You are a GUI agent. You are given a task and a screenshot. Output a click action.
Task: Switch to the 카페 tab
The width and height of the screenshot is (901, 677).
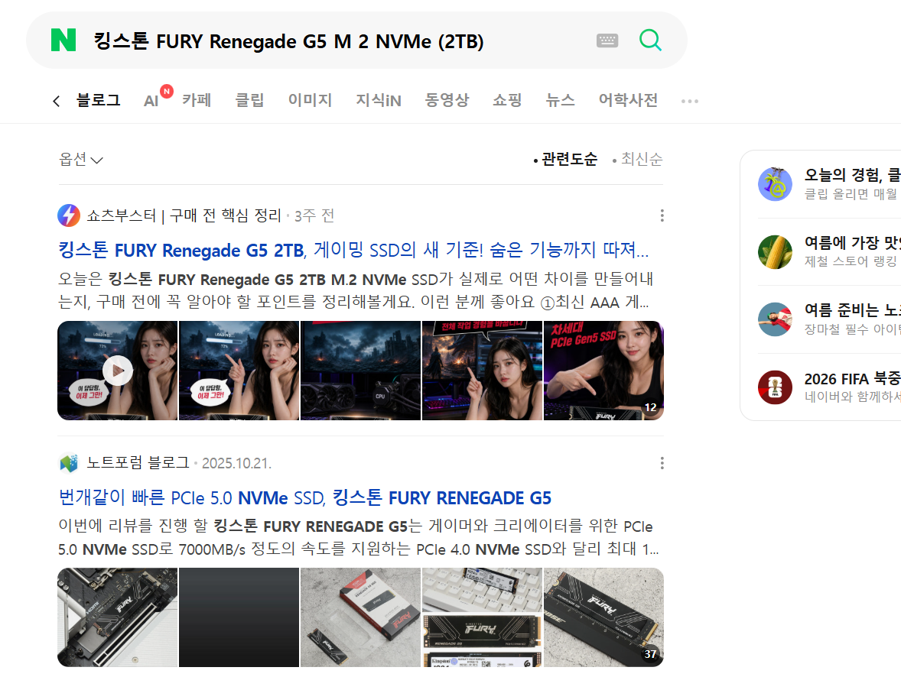[197, 101]
